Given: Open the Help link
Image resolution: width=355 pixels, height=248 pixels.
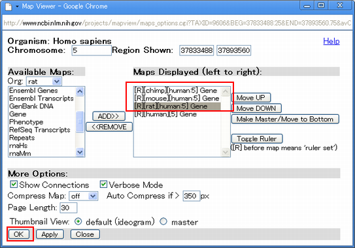Looking at the screenshot, I should pyautogui.click(x=331, y=41).
